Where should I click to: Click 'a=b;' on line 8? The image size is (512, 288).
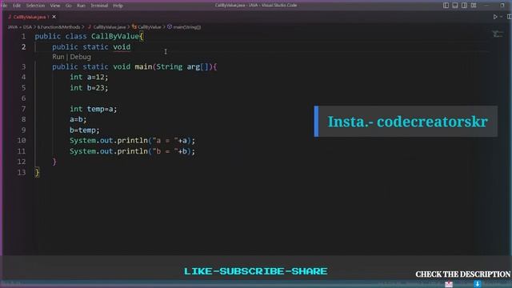[78, 119]
